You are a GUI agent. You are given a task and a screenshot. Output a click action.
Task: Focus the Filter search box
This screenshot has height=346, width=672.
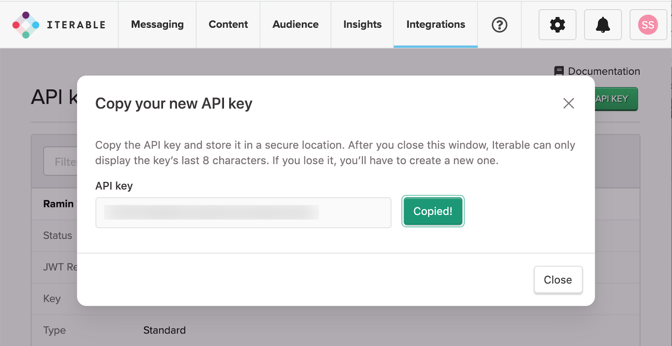61,162
